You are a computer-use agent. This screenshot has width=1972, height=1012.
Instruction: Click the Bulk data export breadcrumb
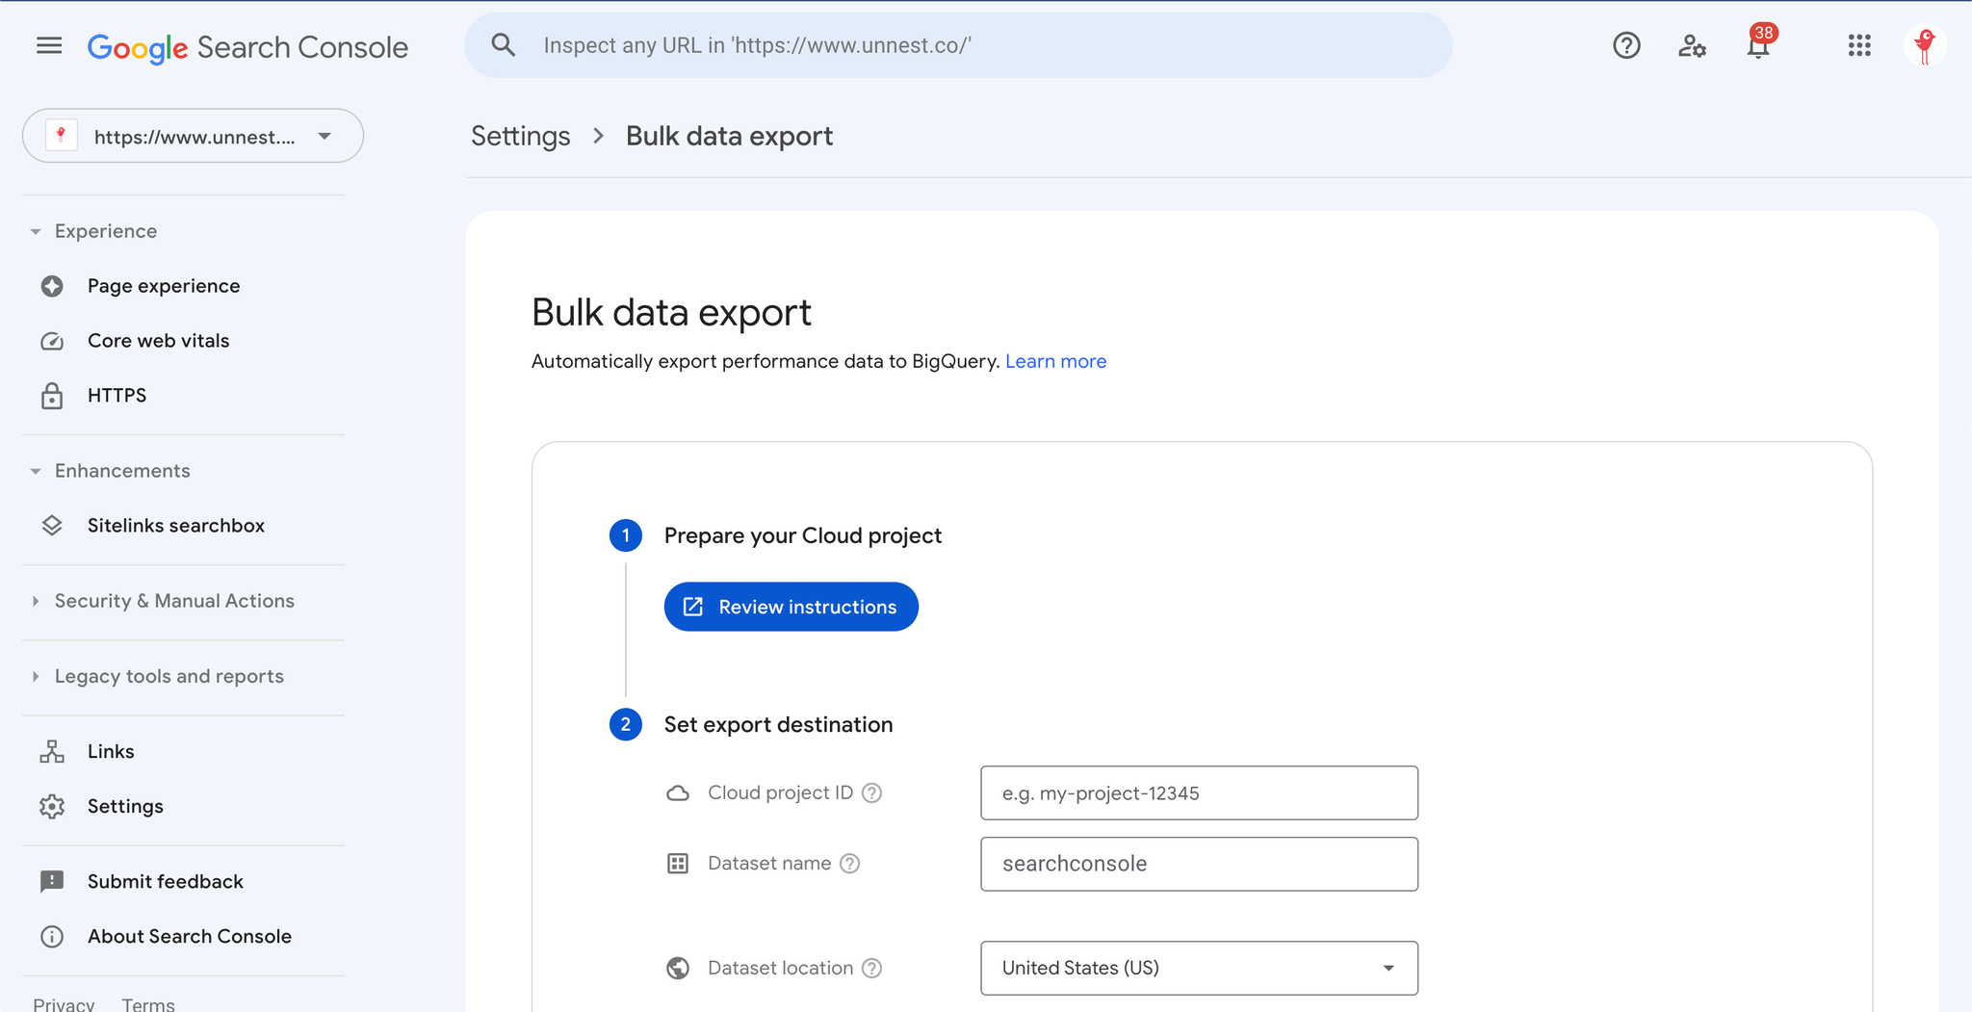pos(729,136)
